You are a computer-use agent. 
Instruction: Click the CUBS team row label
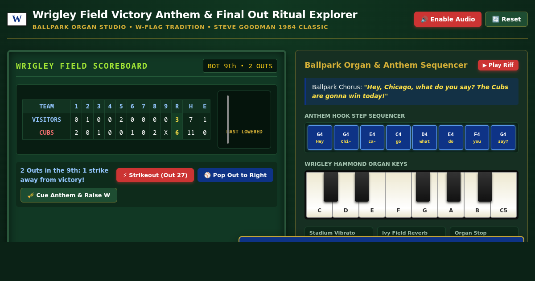[x=46, y=132]
